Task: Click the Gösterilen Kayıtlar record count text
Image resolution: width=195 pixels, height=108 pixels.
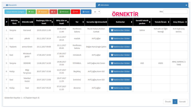Action: point(22,98)
